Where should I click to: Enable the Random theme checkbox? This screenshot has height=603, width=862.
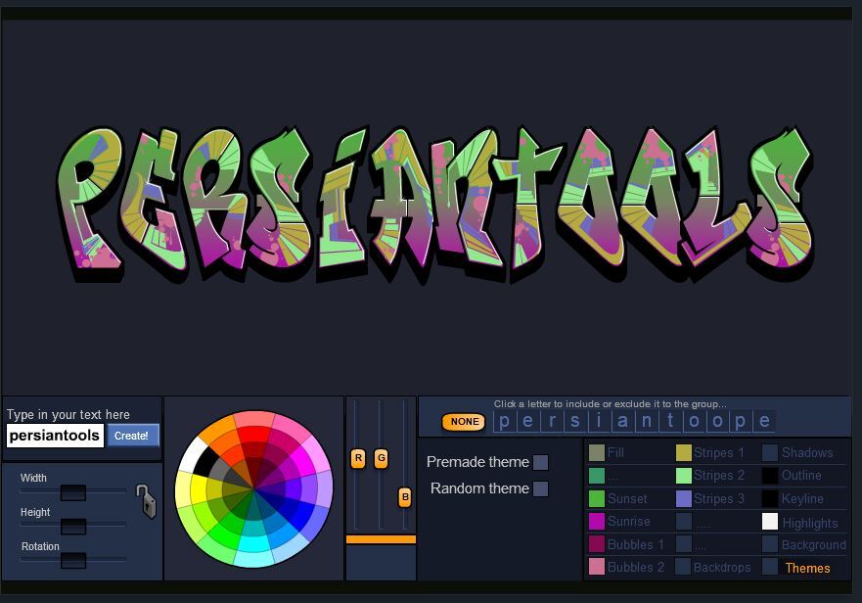click(x=540, y=488)
